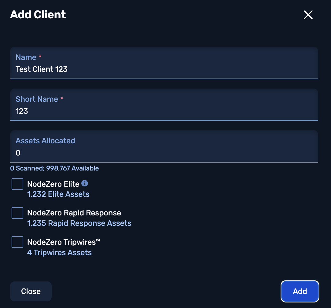Click the 0 Scanned availability text

coord(54,168)
